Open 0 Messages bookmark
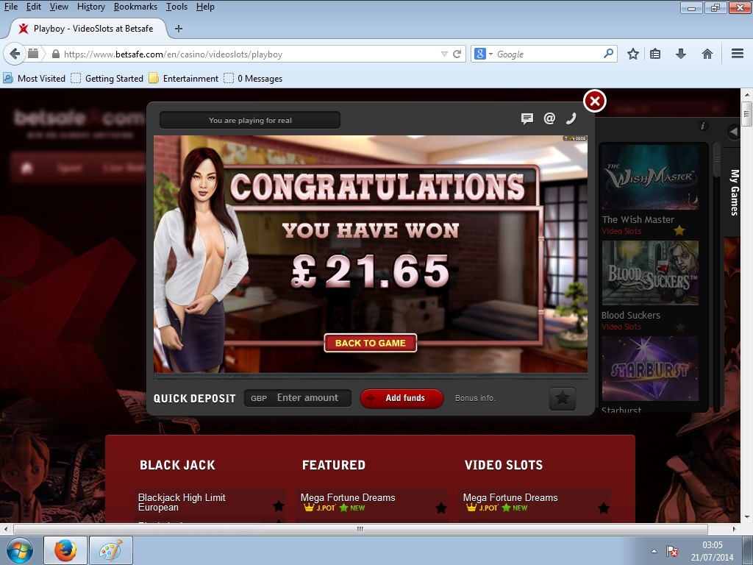The image size is (753, 565). point(253,78)
